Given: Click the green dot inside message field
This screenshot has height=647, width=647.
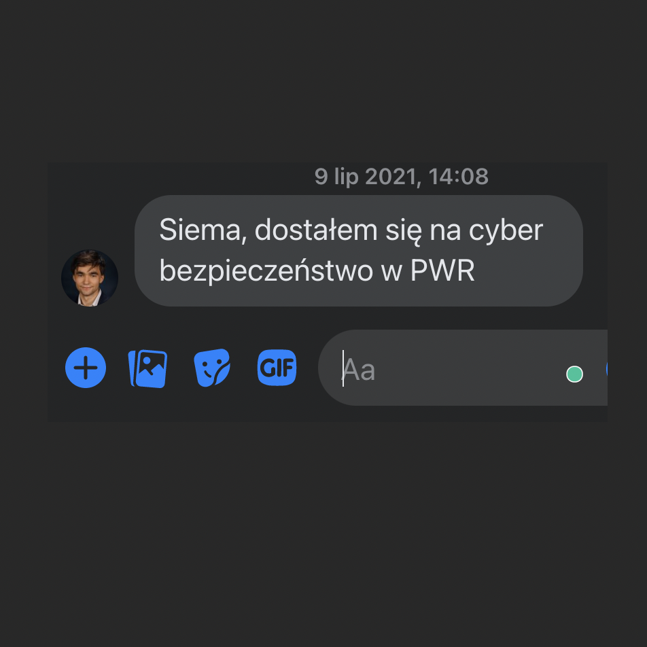Looking at the screenshot, I should (574, 374).
